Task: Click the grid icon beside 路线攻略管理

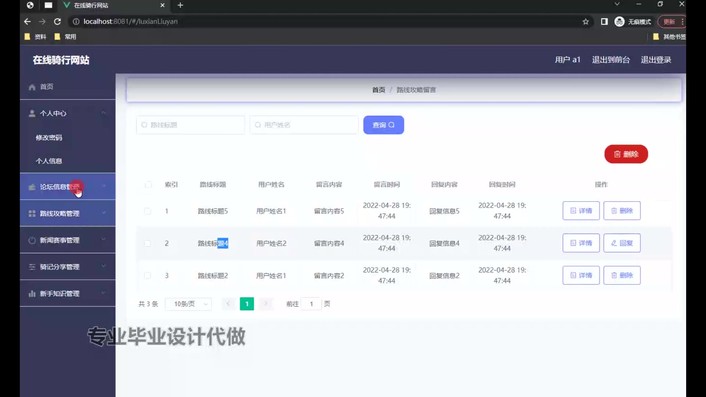Action: coord(32,214)
